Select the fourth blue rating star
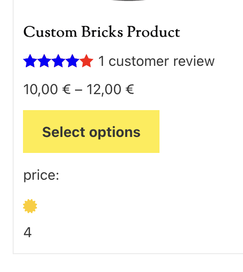 point(72,61)
